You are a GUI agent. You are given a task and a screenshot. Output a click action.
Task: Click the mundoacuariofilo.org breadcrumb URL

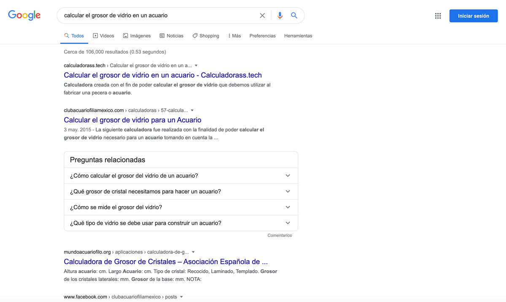click(126, 252)
